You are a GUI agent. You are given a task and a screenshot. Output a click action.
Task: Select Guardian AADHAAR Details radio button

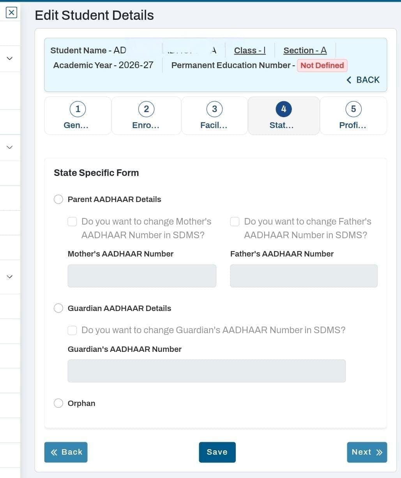click(x=58, y=308)
